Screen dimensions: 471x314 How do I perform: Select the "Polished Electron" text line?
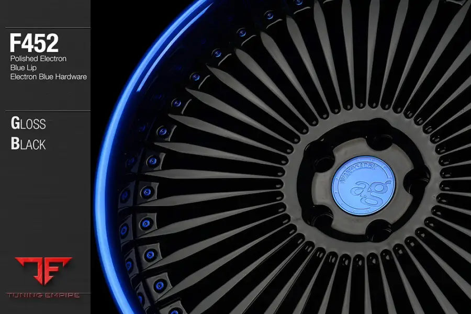point(38,59)
